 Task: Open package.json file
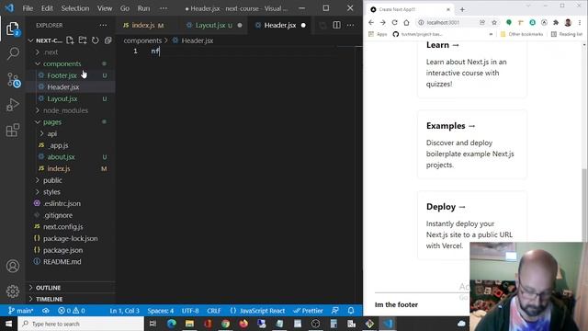[x=62, y=250]
